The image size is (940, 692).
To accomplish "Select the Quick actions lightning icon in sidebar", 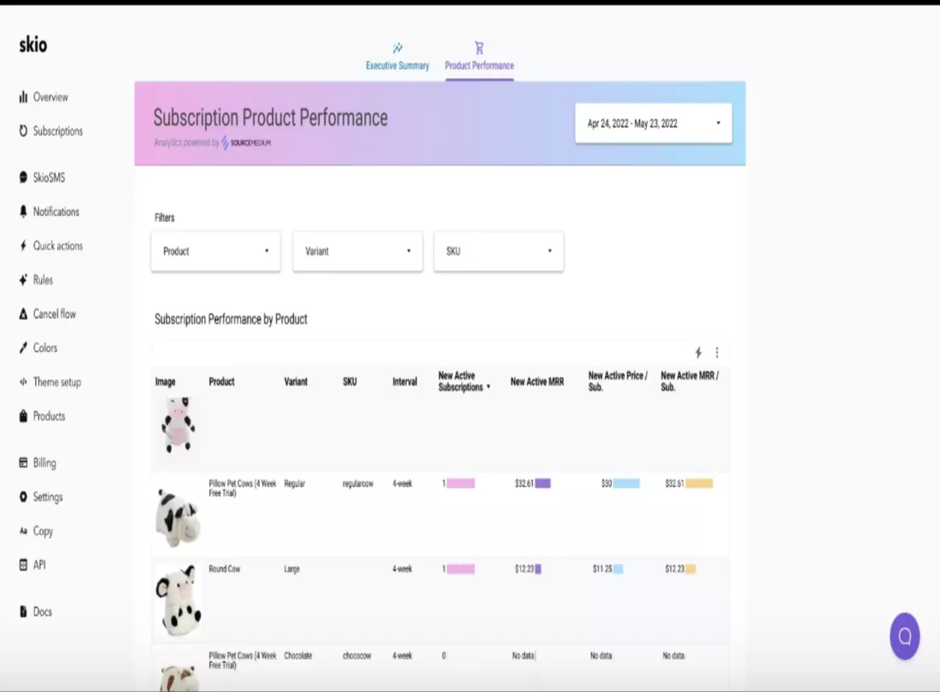I will [x=23, y=246].
